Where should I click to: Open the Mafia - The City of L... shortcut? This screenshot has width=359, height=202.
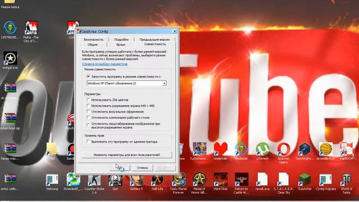[x=31, y=28]
